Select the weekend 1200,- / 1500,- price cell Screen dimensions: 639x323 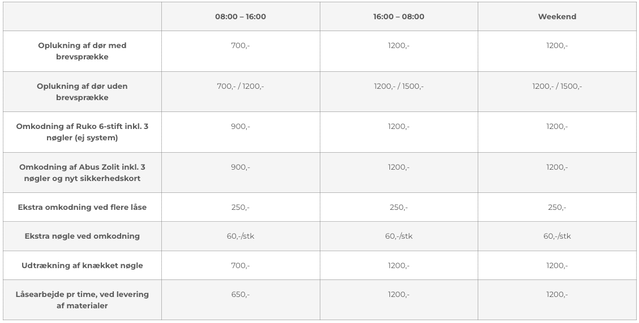pyautogui.click(x=557, y=87)
